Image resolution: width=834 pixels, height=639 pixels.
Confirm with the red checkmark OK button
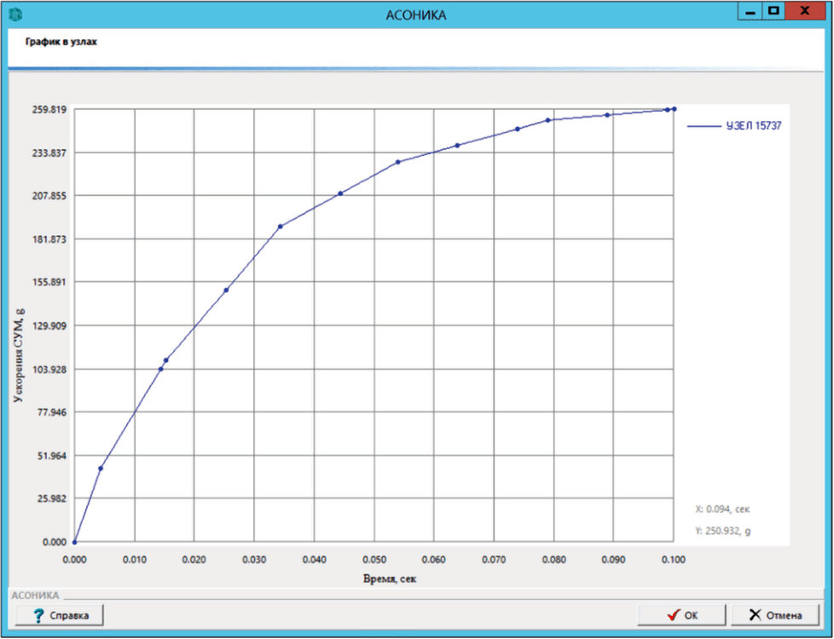[681, 615]
